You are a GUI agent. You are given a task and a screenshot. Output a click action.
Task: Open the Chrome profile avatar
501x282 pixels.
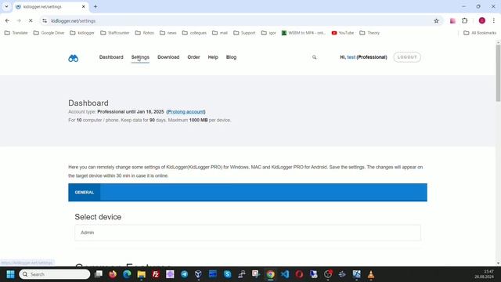point(482,21)
